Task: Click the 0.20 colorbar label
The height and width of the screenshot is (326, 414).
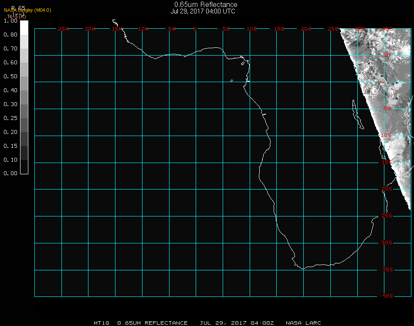Action: click(10, 132)
